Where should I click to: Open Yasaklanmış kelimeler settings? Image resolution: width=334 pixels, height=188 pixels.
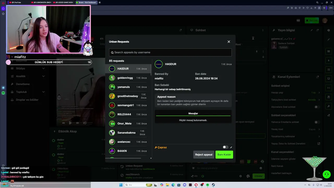click(319, 137)
